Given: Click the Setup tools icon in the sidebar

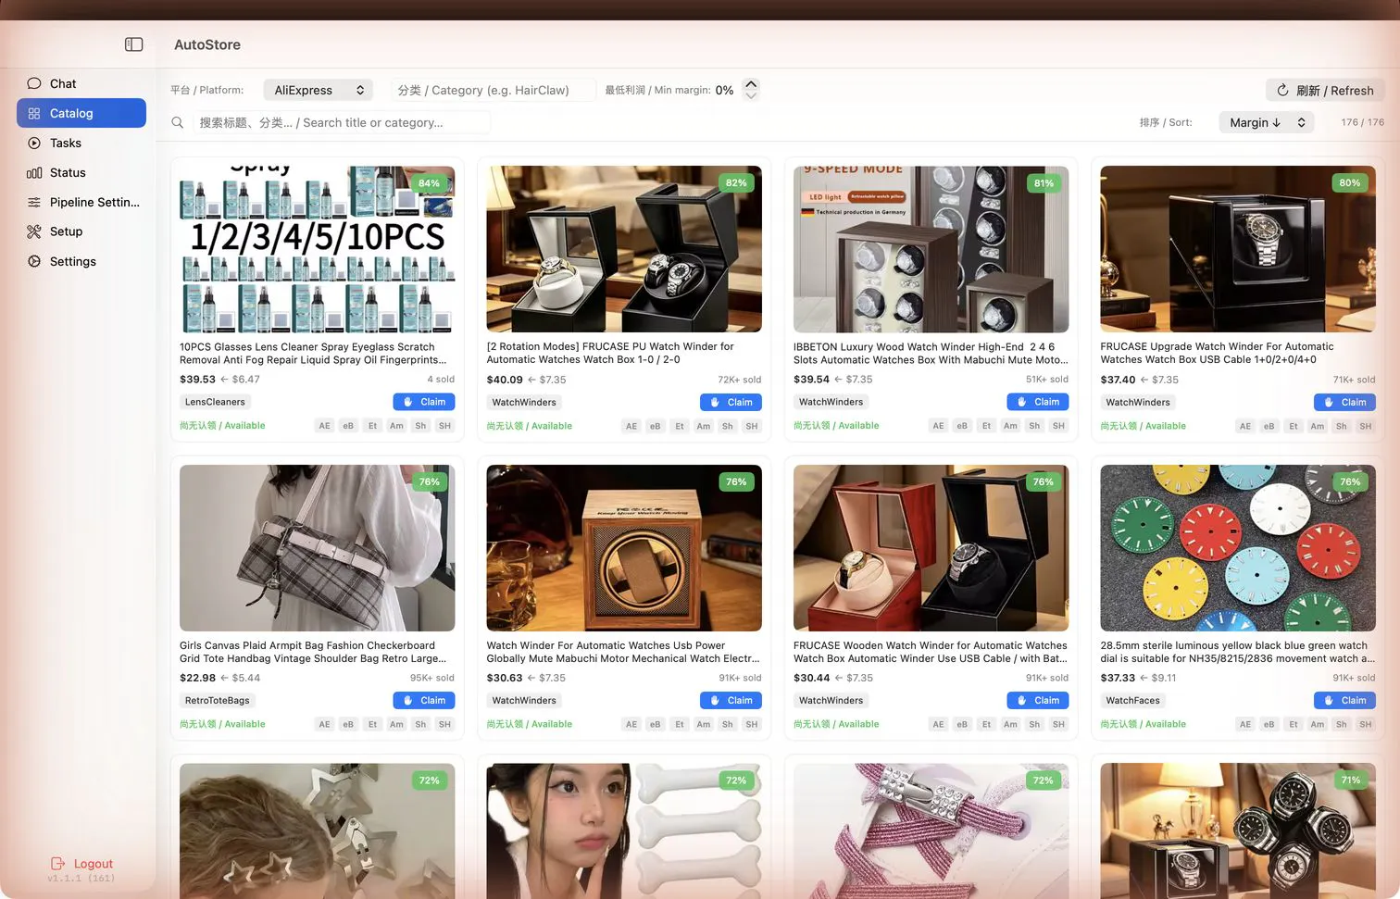Looking at the screenshot, I should [x=34, y=231].
